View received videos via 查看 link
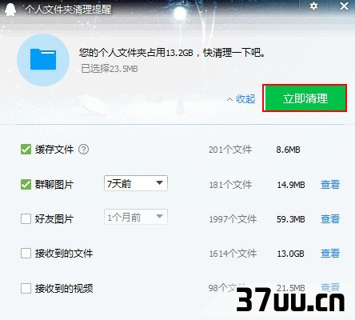The height and width of the screenshot is (320, 355). pyautogui.click(x=330, y=287)
